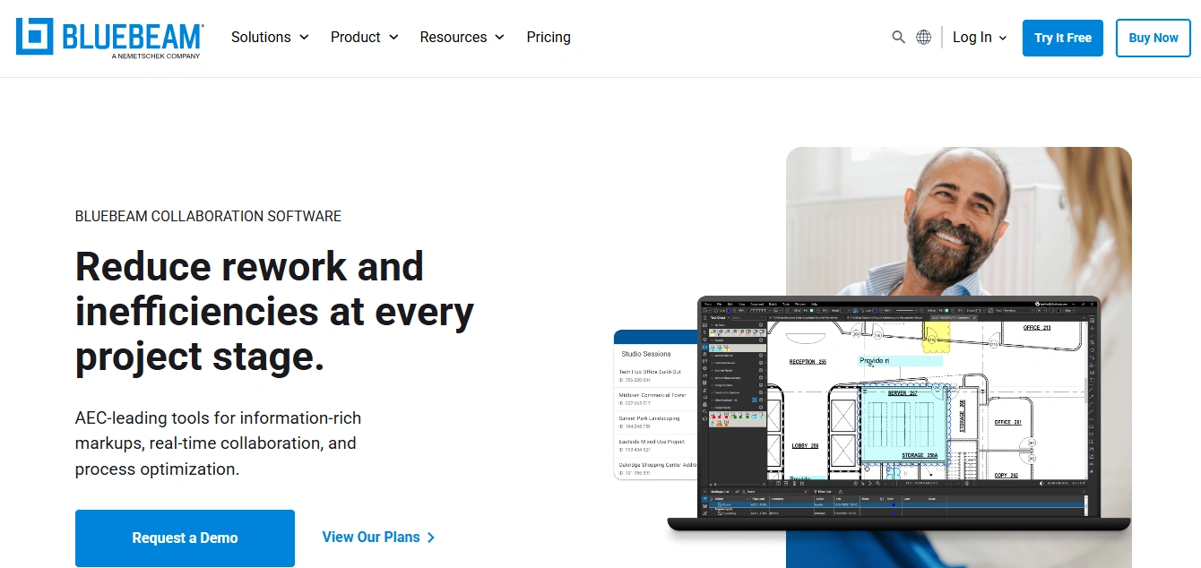Viewport: 1201px width, 568px height.
Task: Select the Midtown Commercial Tower session
Action: coord(652,398)
